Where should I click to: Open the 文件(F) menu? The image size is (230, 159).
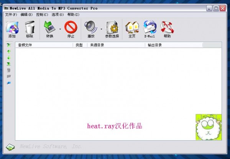11,15
